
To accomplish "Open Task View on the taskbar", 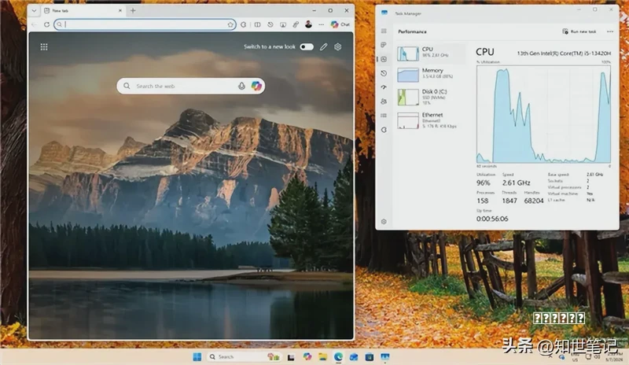I will click(x=291, y=357).
